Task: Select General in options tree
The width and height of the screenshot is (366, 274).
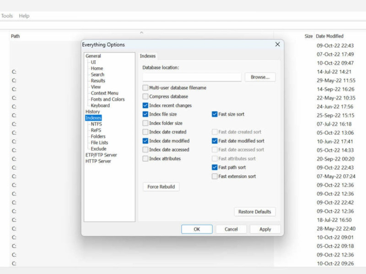Action: click(93, 56)
